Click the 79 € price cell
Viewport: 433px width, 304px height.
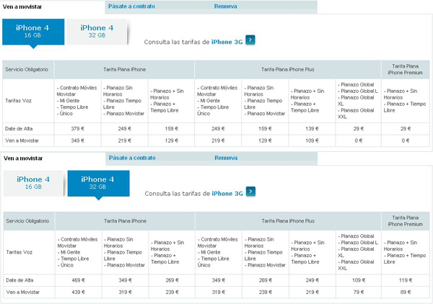[x=359, y=292]
